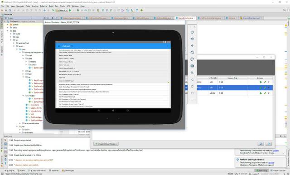Screen dimensions: 290x175
Task: Expand the build folder in the project tree
Action: coord(11,34)
